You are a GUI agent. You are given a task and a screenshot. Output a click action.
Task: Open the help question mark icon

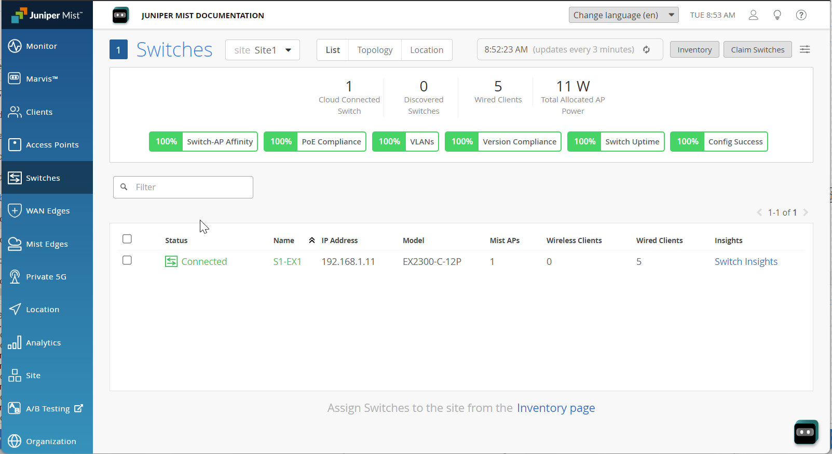[801, 15]
